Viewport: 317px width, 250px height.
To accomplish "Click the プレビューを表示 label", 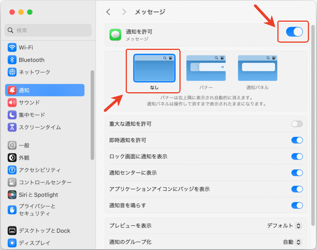I will [x=130, y=226].
